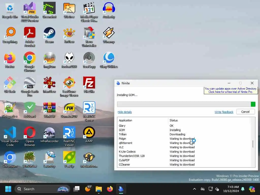Viewport: 260px width, 195px height.
Task: Select the CCleaner row in list
Action: coord(184,165)
